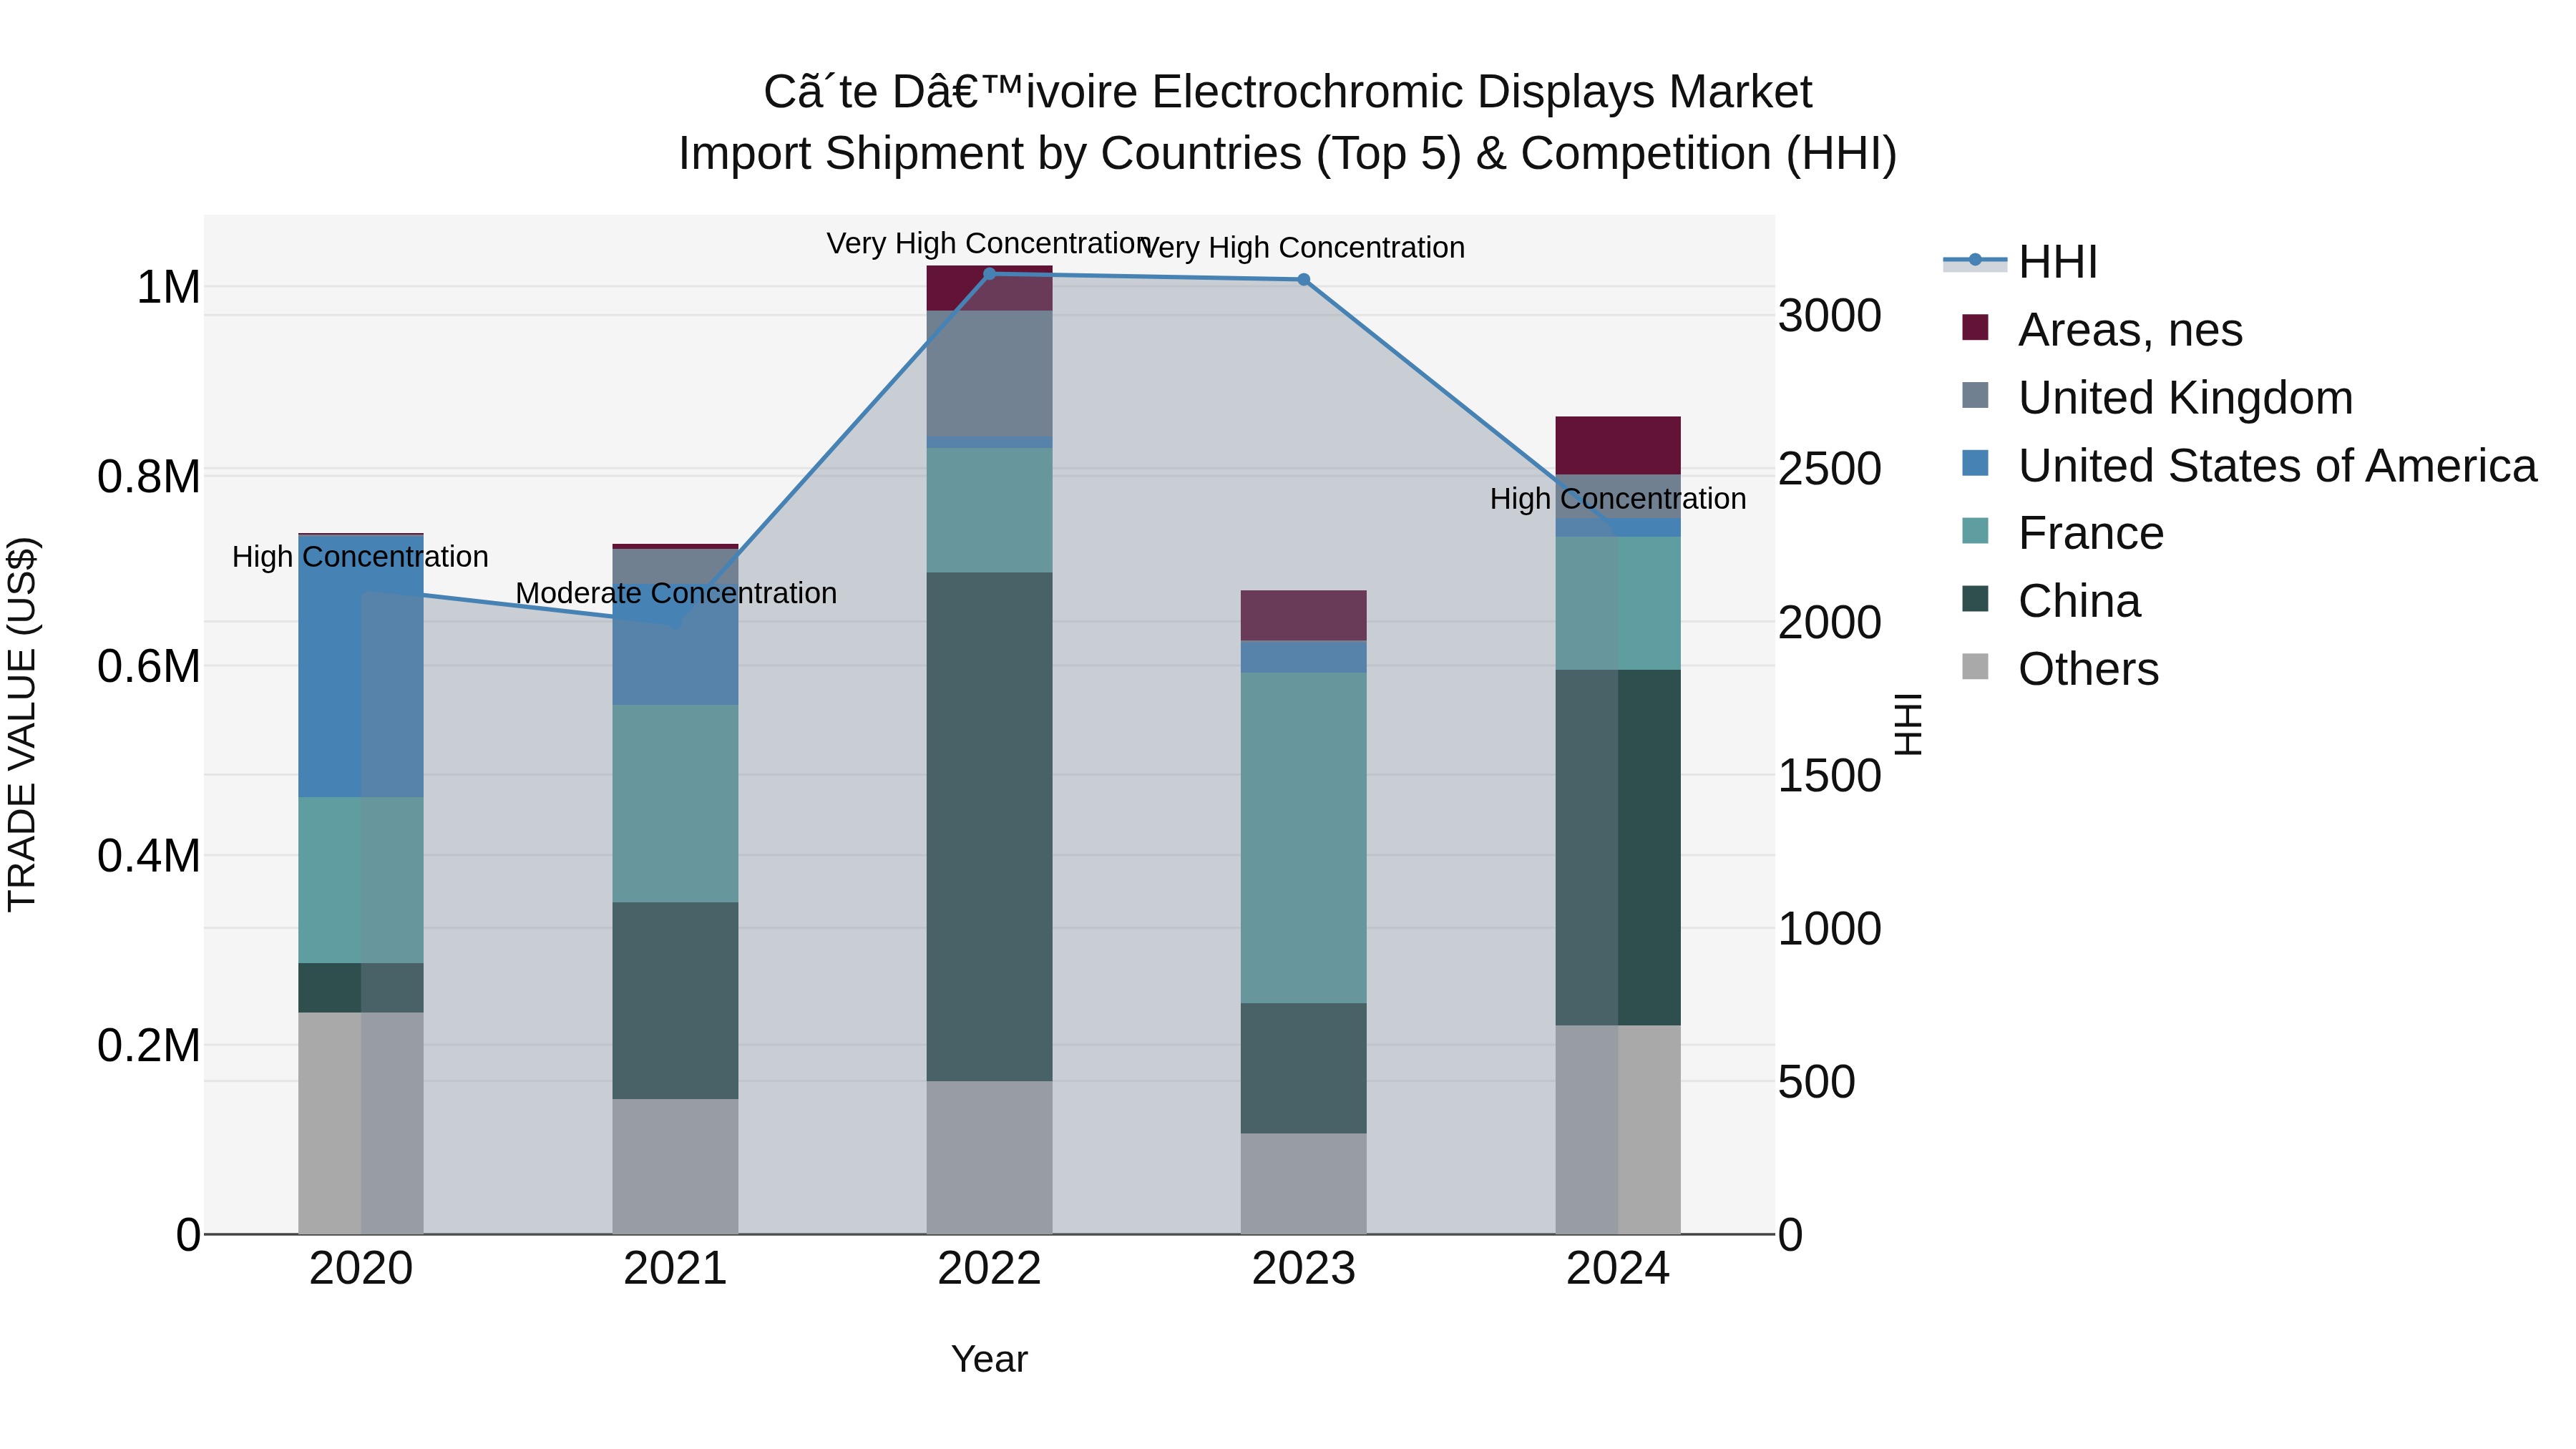Click 'High Concentration' annotation near 2024
The width and height of the screenshot is (2576, 1449).
1618,498
